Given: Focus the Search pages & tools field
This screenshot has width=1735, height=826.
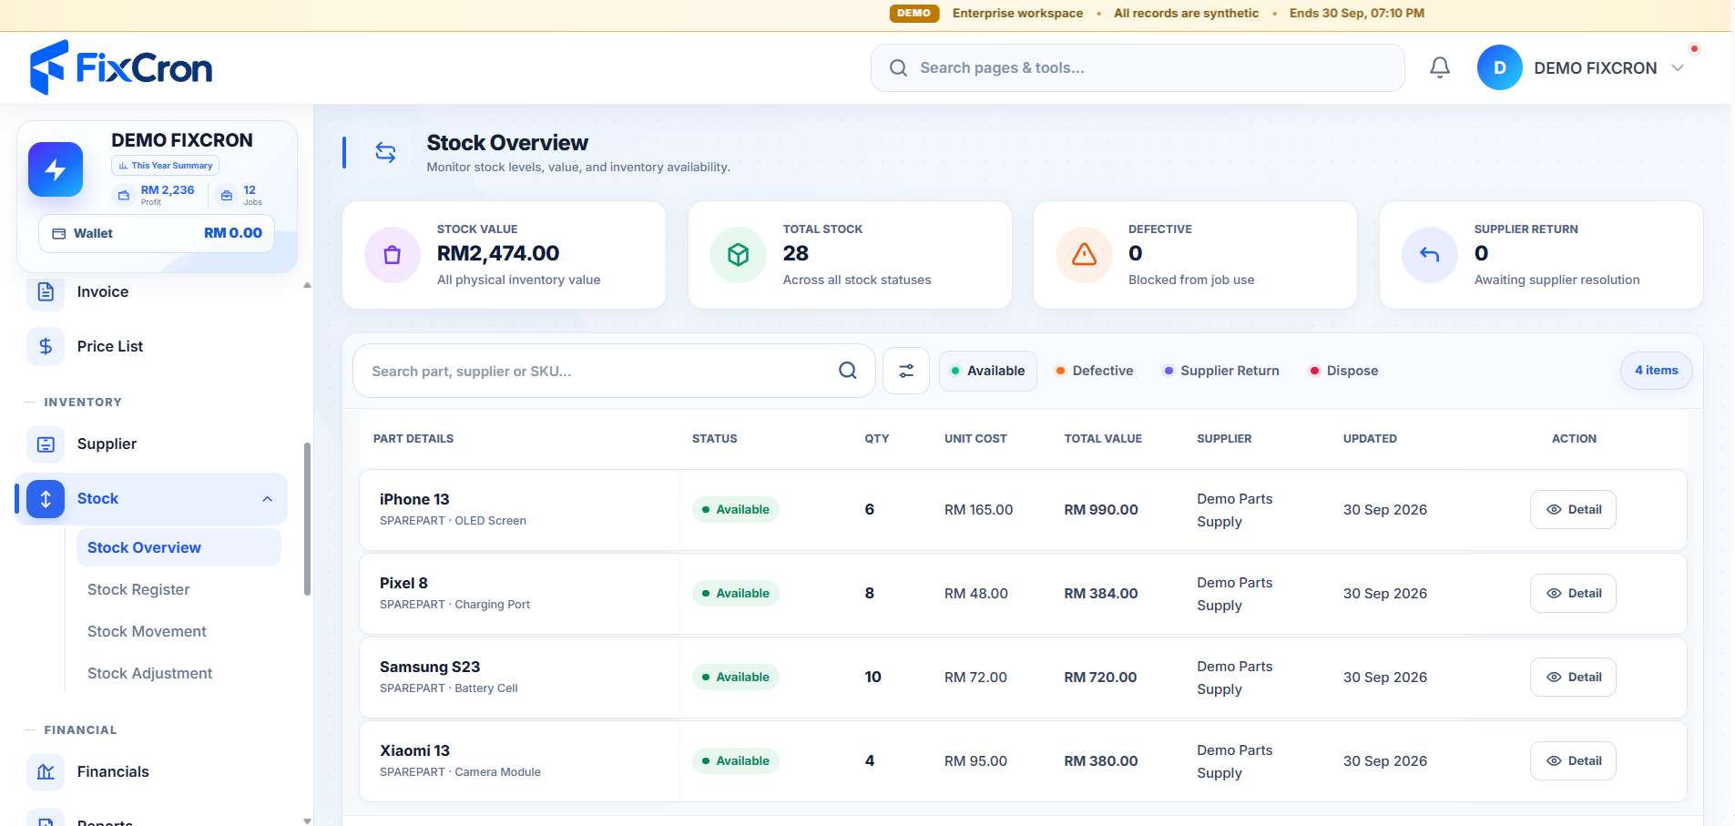Looking at the screenshot, I should (1138, 68).
